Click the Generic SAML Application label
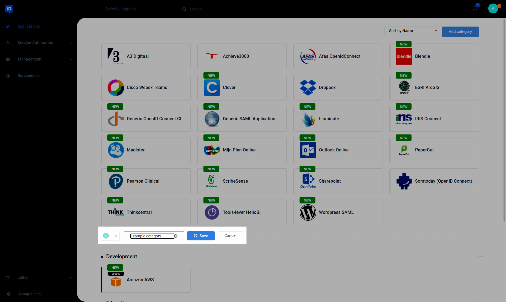506x302 pixels. (249, 119)
